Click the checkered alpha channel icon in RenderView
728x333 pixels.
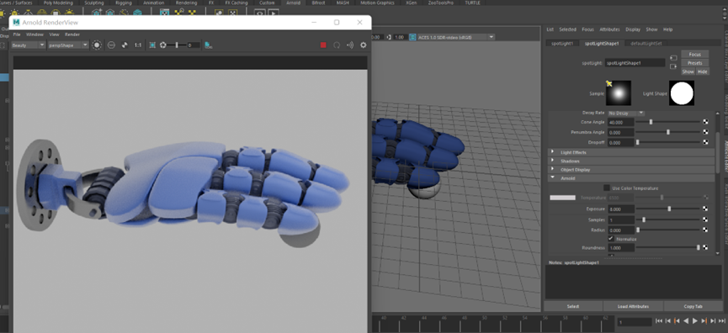tap(125, 45)
